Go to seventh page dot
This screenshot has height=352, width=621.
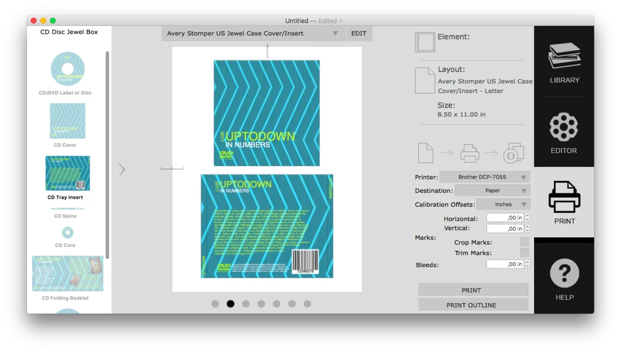[307, 304]
